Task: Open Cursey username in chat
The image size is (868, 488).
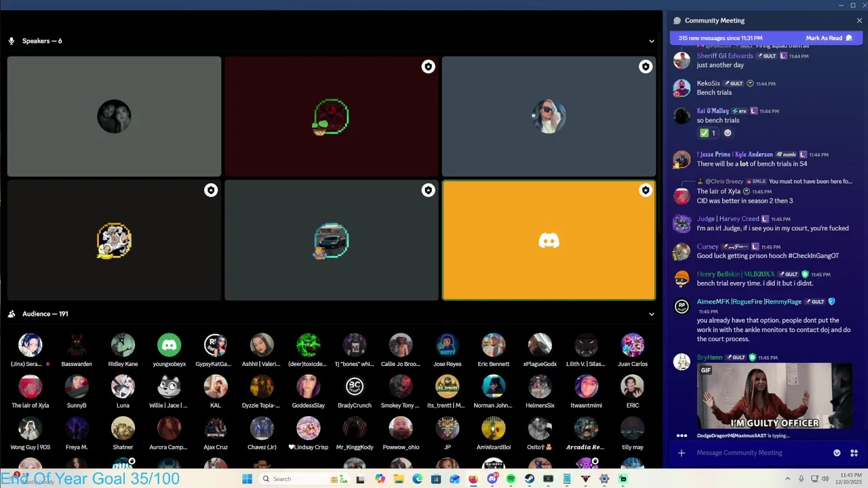Action: pyautogui.click(x=707, y=247)
